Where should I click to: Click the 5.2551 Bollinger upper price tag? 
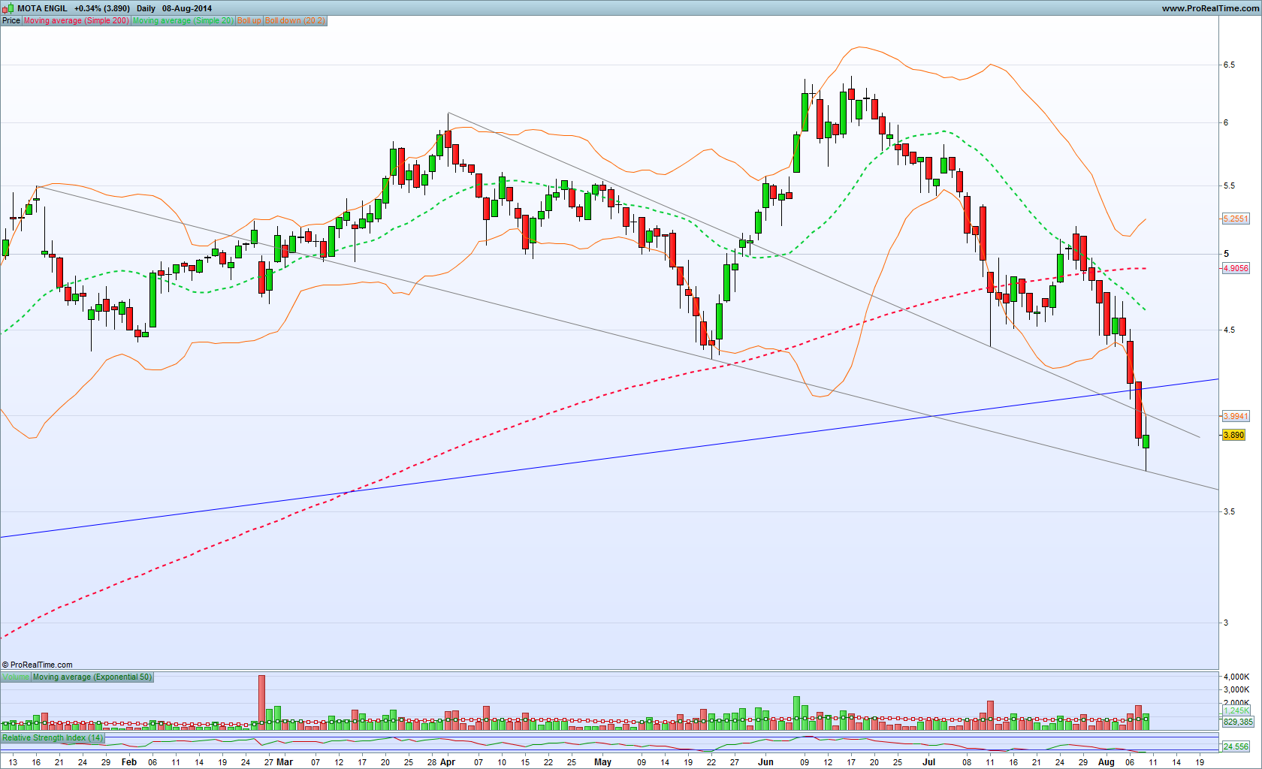(x=1236, y=219)
